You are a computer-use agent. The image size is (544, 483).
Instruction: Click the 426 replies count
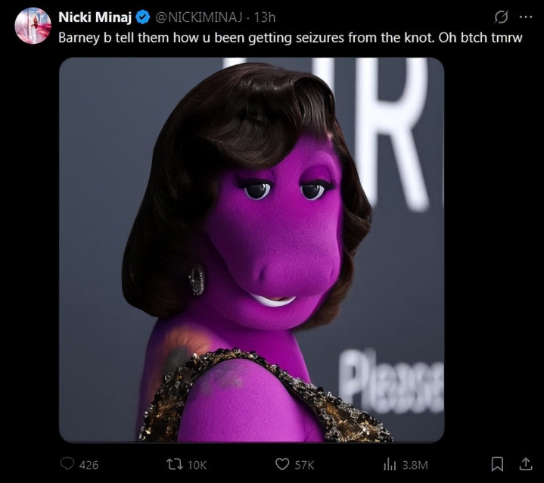point(89,464)
